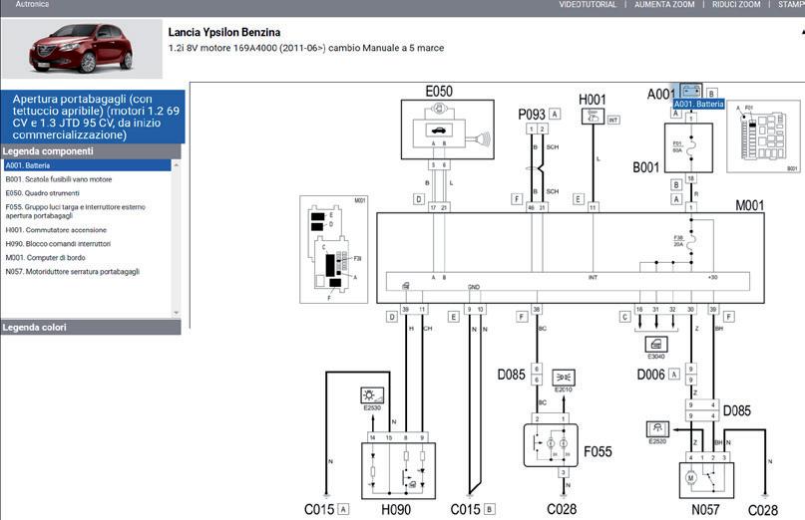Click the H001 label above ignition switch

[592, 100]
